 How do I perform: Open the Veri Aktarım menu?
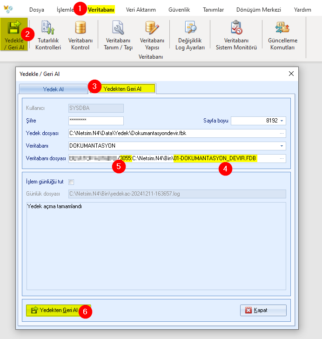[x=141, y=10]
